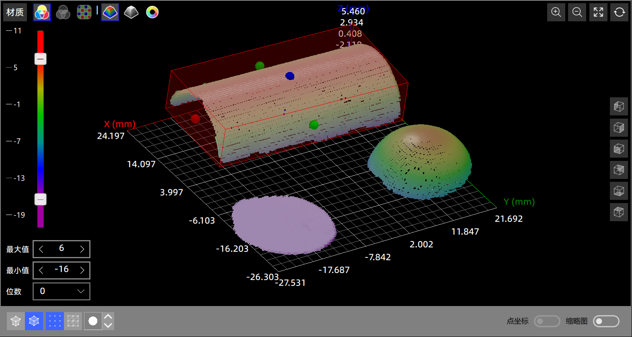Viewport: 632px width, 337px height.
Task: Enable point cloud dots display mode
Action: (x=55, y=321)
